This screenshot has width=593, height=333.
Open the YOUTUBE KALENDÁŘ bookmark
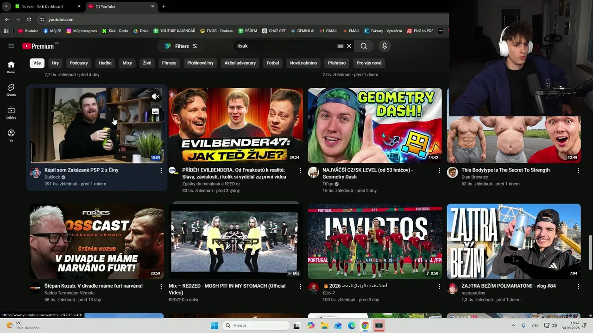[x=175, y=31]
